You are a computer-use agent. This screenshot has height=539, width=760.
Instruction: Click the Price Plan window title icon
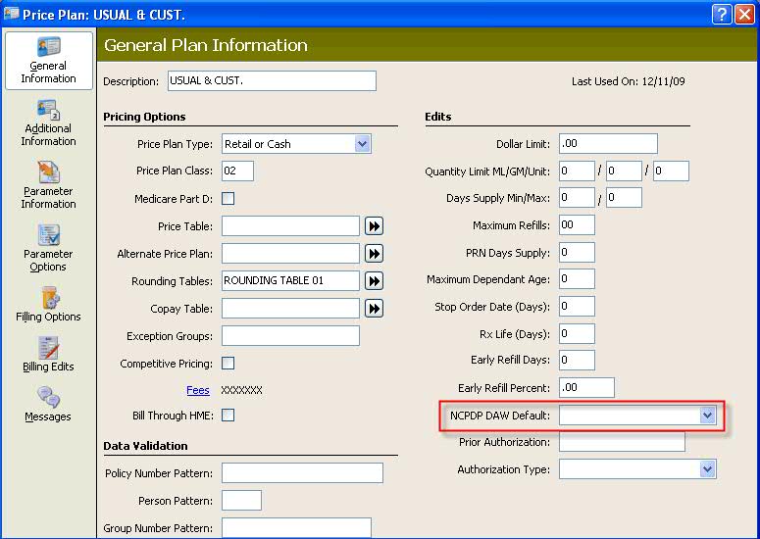tap(11, 14)
